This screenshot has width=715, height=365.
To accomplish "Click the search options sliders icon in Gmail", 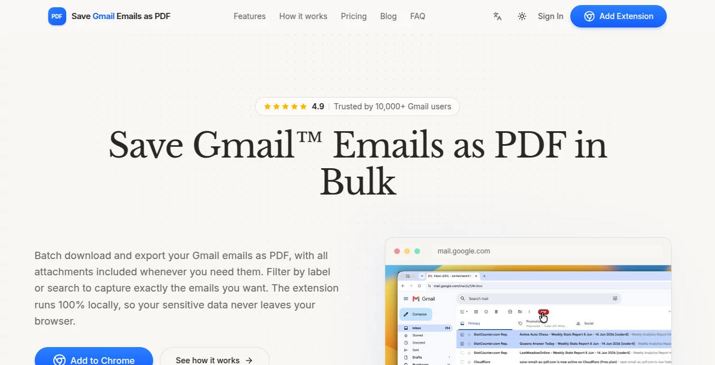I will coord(615,298).
